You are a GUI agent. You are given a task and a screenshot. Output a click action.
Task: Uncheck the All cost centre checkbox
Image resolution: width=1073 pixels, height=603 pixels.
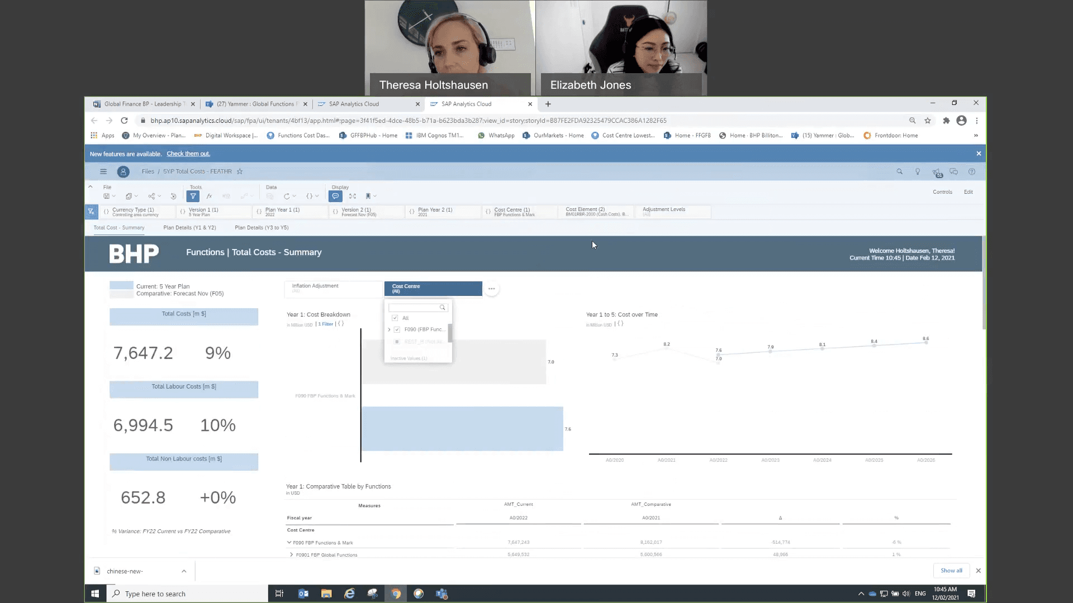point(395,318)
